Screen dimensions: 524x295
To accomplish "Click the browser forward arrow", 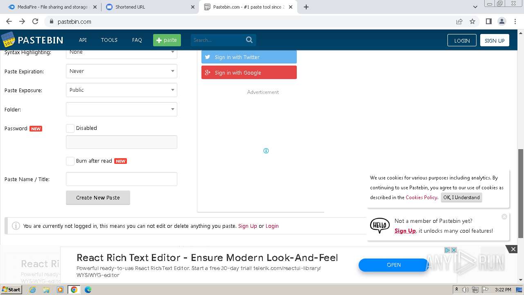I will pos(22,21).
